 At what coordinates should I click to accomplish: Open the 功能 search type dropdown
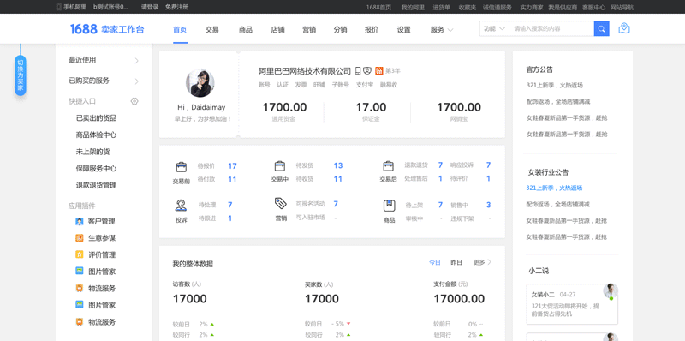(x=494, y=29)
